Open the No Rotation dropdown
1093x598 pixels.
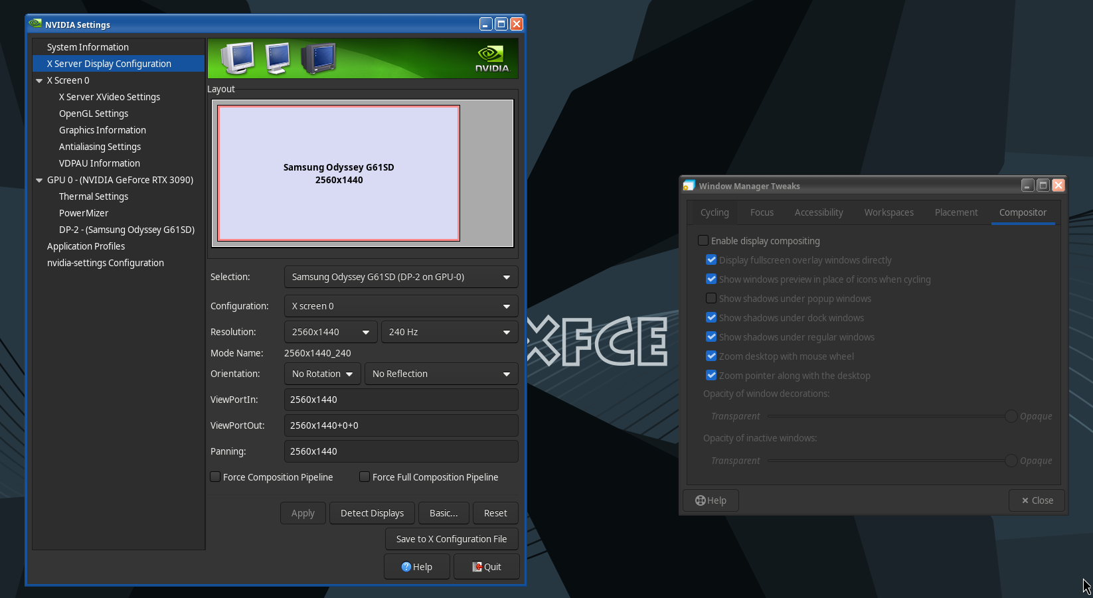click(323, 374)
